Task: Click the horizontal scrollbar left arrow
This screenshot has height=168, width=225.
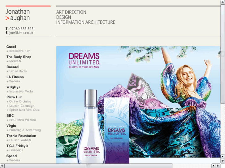Action: tap(2, 166)
